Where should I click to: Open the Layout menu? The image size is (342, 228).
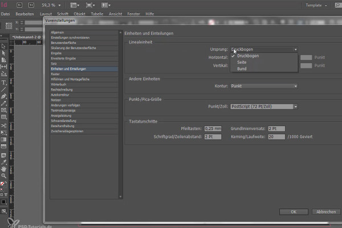tap(46, 14)
